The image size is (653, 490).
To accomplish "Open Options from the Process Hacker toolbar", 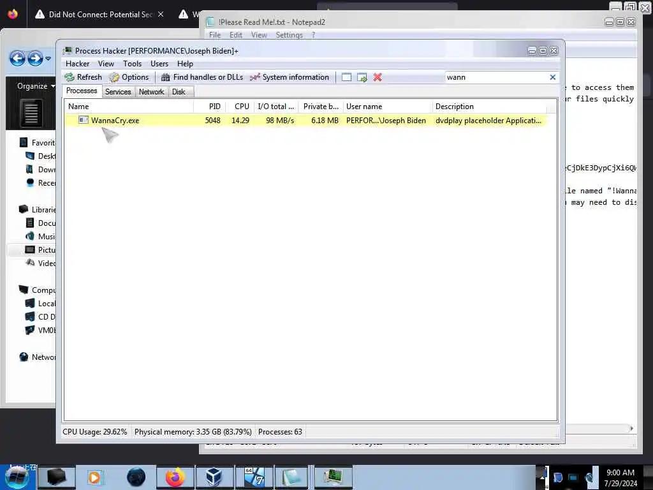I will [x=129, y=77].
